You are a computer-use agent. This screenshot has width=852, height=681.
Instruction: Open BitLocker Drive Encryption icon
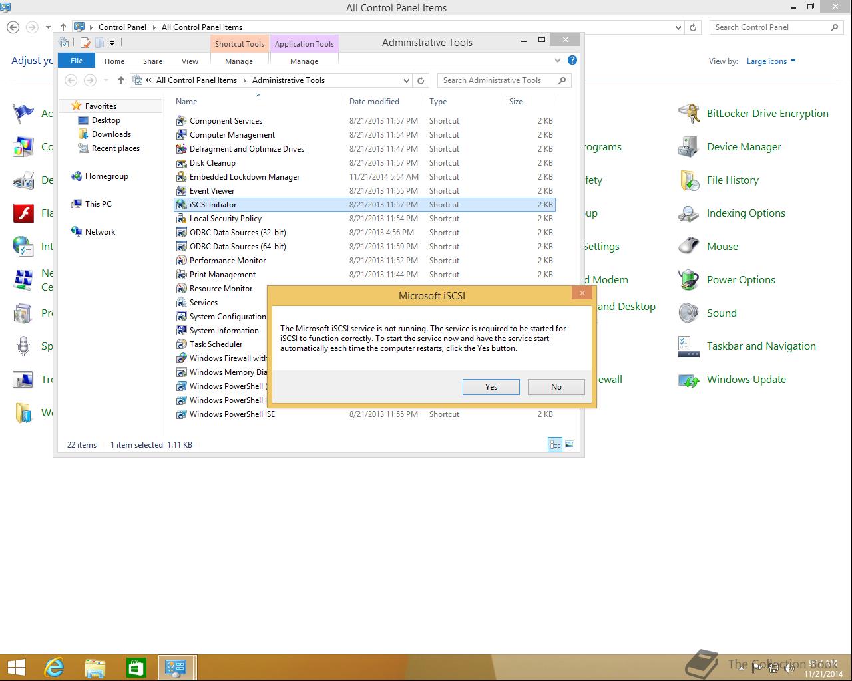(x=689, y=114)
